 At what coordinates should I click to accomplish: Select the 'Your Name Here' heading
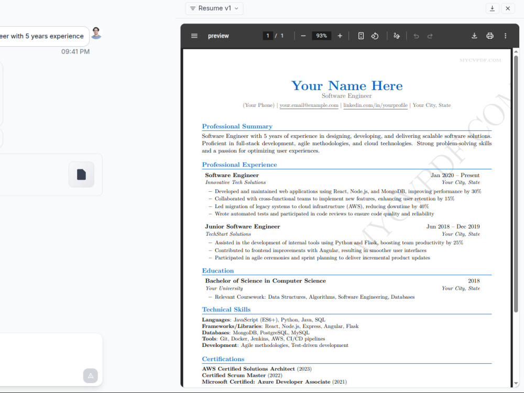(347, 86)
